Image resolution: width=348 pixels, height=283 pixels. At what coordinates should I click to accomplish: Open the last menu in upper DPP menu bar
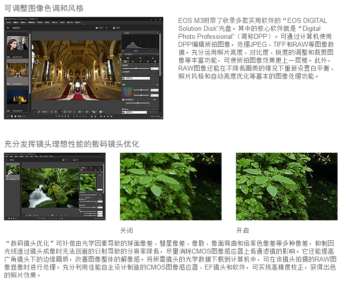point(78,22)
